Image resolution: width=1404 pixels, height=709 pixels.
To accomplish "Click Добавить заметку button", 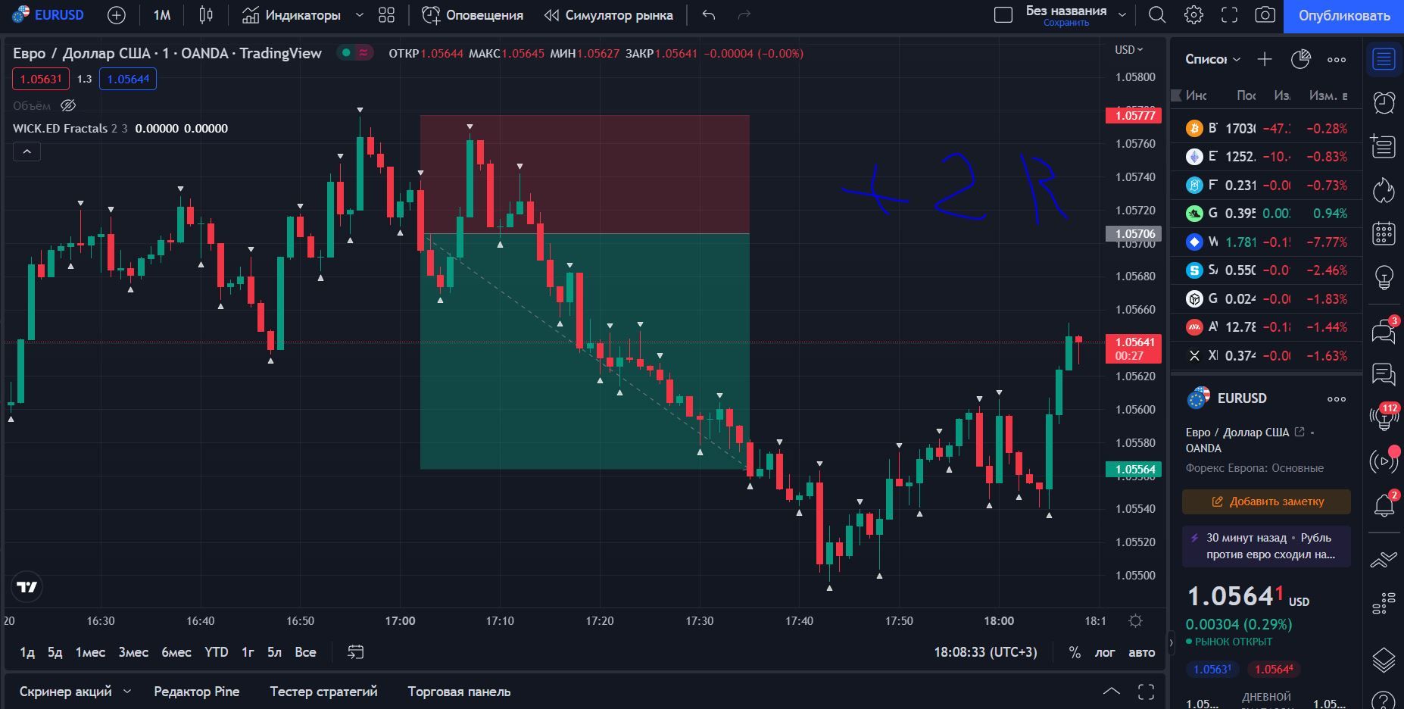I will pos(1266,501).
